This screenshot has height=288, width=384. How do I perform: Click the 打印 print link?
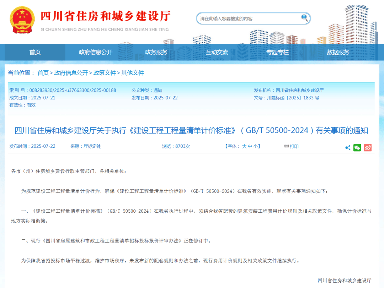(x=294, y=146)
